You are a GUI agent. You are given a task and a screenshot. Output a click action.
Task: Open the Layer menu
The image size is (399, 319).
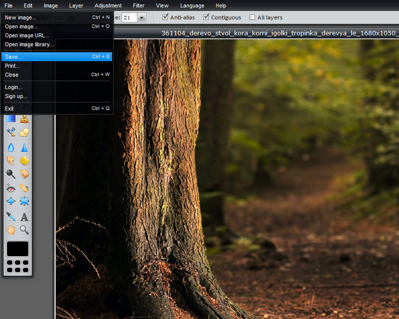tap(76, 5)
